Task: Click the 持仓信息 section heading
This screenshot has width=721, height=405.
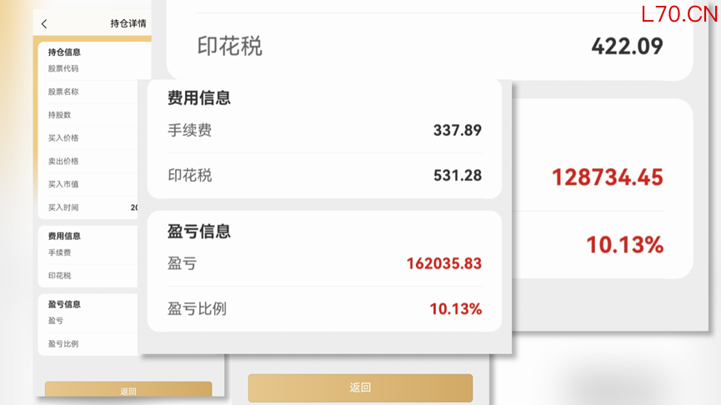Action: [64, 52]
